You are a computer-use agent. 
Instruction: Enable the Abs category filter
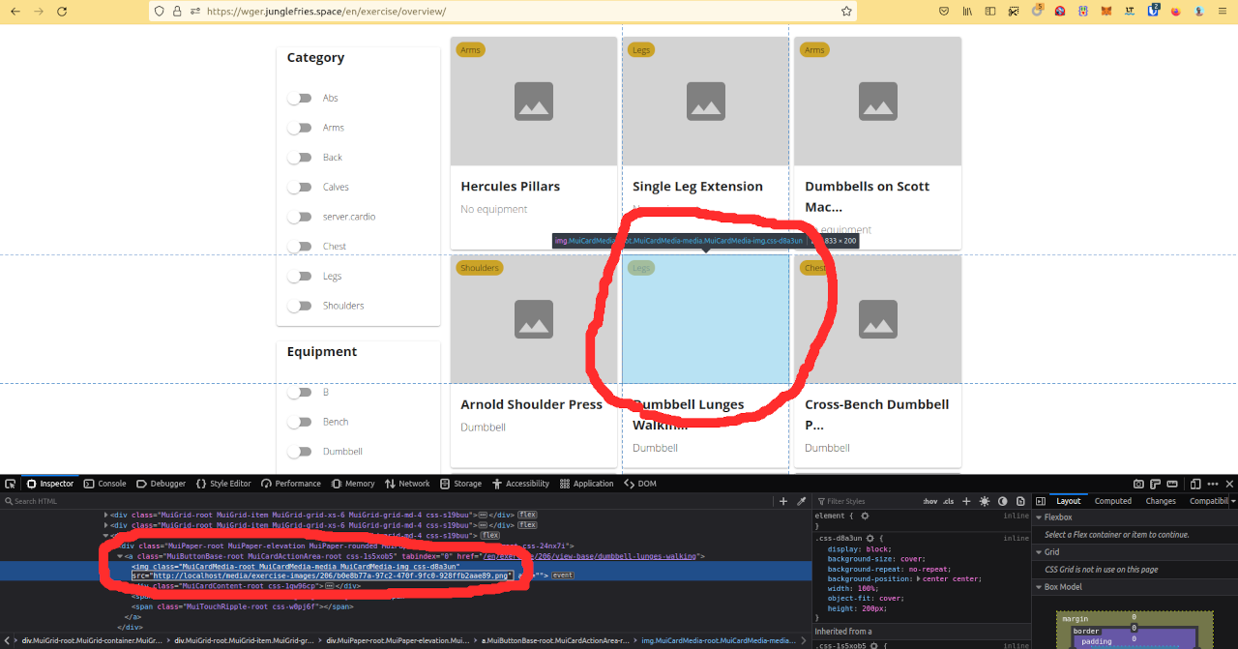coord(300,98)
